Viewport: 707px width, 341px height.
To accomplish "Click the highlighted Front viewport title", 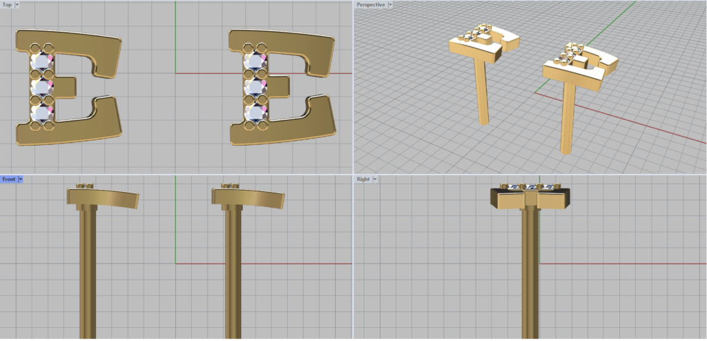I will pyautogui.click(x=8, y=179).
